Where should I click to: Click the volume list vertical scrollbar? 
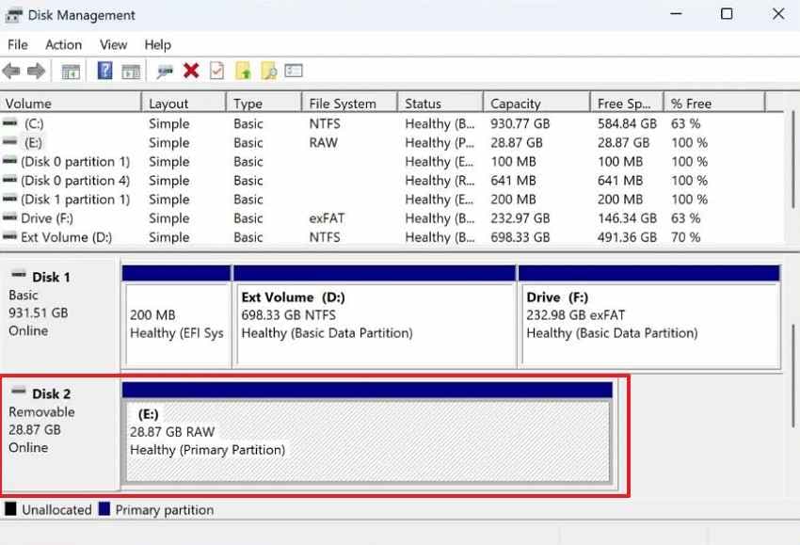coord(792,160)
